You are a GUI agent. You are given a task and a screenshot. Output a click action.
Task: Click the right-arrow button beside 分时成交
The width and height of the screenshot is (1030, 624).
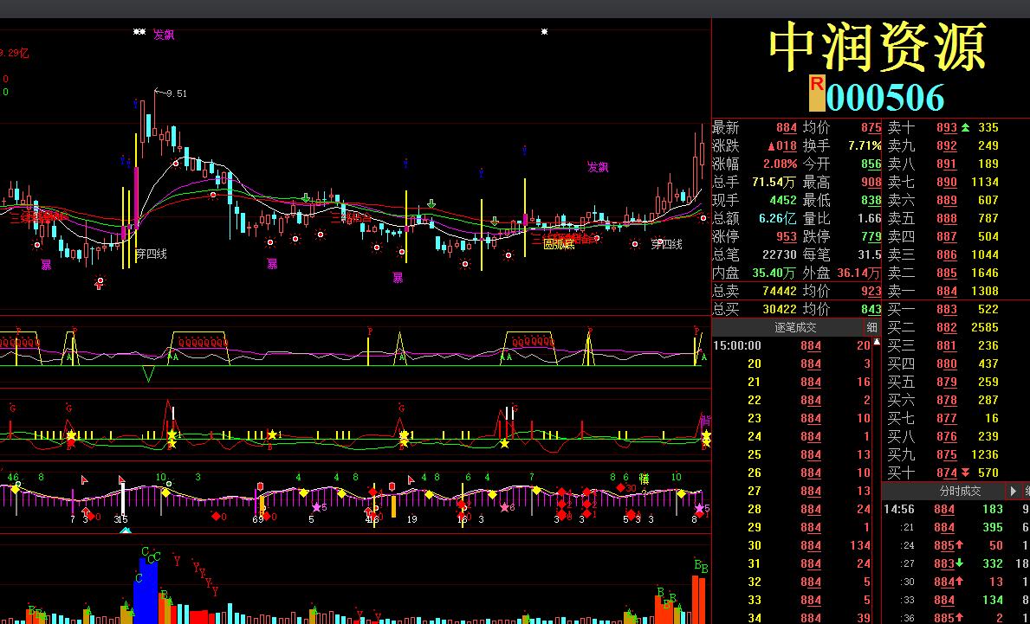1014,491
